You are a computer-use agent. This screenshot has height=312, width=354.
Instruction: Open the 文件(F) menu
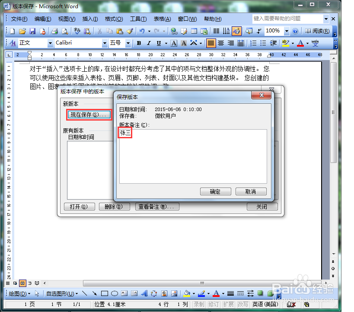tap(19, 19)
